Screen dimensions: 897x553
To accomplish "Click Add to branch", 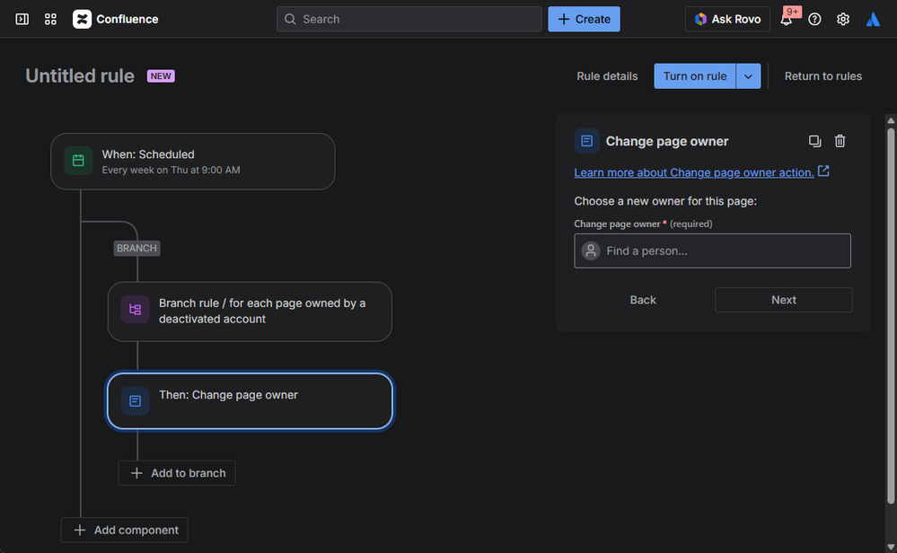I will pyautogui.click(x=177, y=473).
